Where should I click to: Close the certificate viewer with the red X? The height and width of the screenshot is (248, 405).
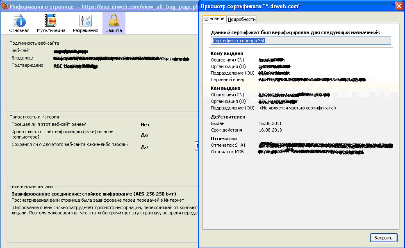pyautogui.click(x=399, y=6)
